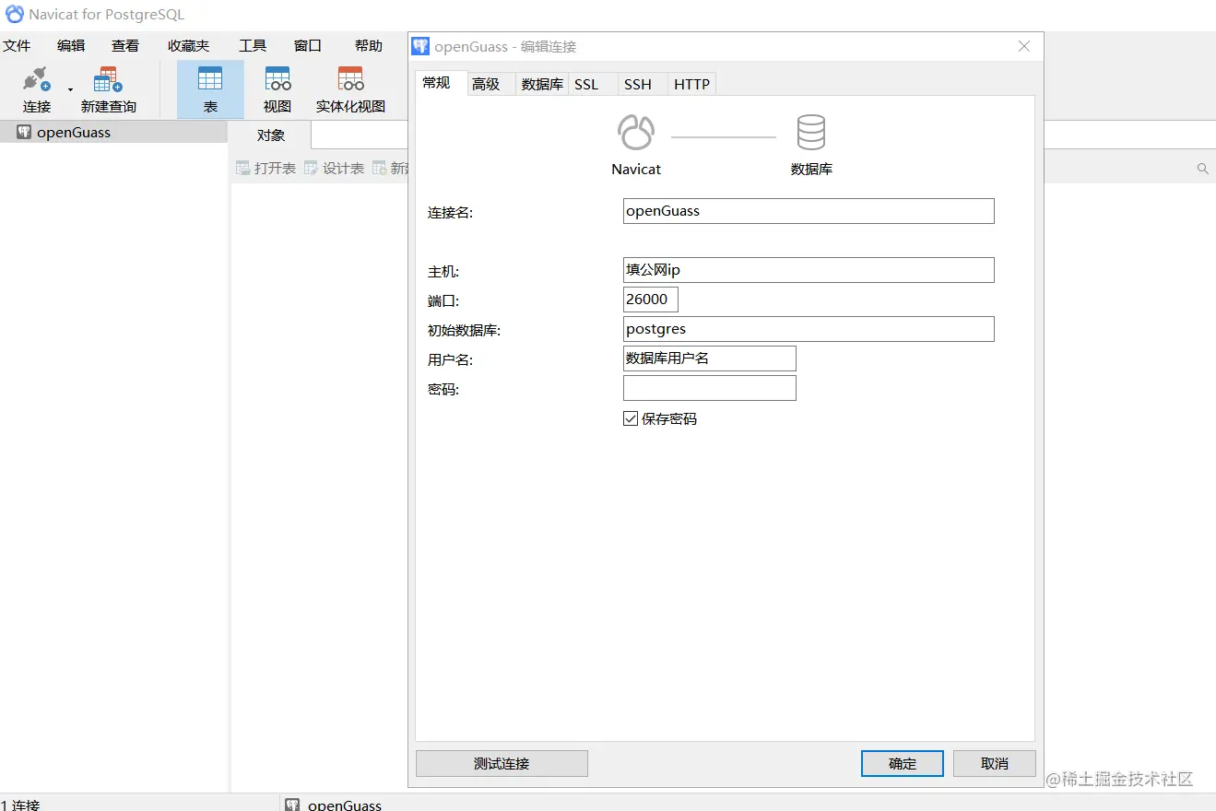Click the empty 密码 password field

tap(710, 388)
